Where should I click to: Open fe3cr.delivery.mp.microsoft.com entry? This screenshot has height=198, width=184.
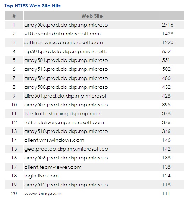[x=64, y=122]
